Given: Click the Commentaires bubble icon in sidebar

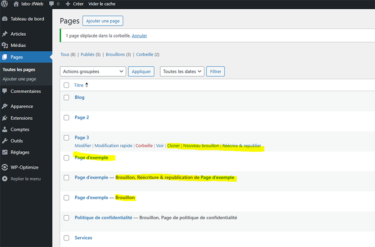Looking at the screenshot, I should pyautogui.click(x=5, y=91).
